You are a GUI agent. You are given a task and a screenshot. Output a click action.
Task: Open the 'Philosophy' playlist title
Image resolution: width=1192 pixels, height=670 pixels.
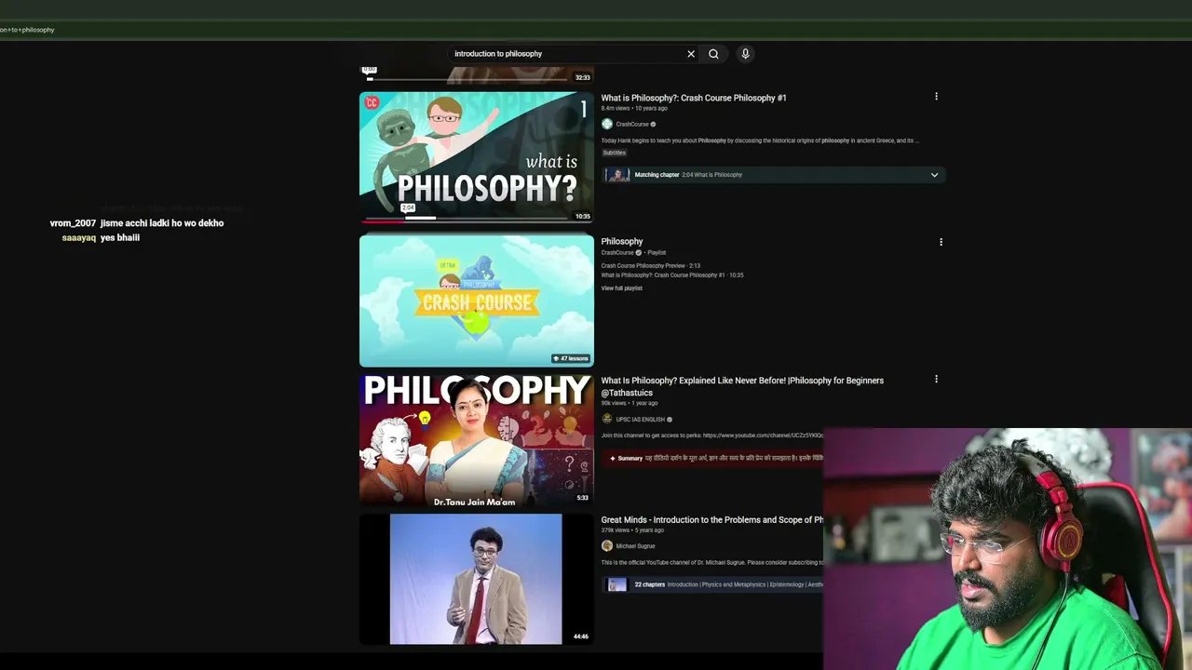pos(622,241)
